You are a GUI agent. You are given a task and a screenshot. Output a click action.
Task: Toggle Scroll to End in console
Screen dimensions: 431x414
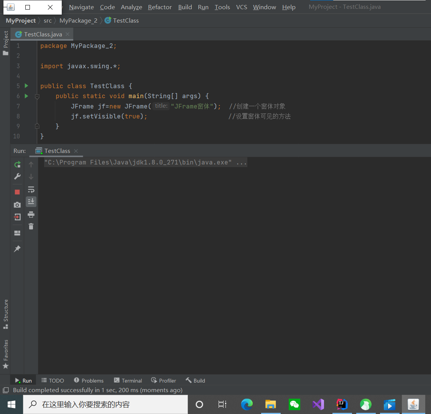[x=31, y=202]
